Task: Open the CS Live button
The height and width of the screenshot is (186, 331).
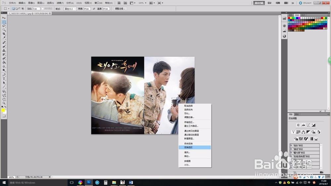Action: pos(305,3)
